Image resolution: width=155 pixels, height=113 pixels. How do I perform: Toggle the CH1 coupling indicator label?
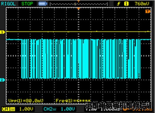8,109
